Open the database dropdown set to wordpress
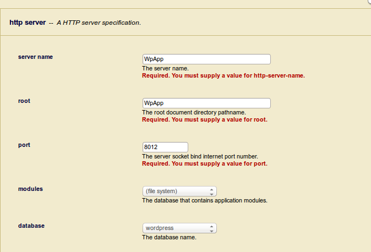Screen dimensions: 371x252 click(x=176, y=228)
